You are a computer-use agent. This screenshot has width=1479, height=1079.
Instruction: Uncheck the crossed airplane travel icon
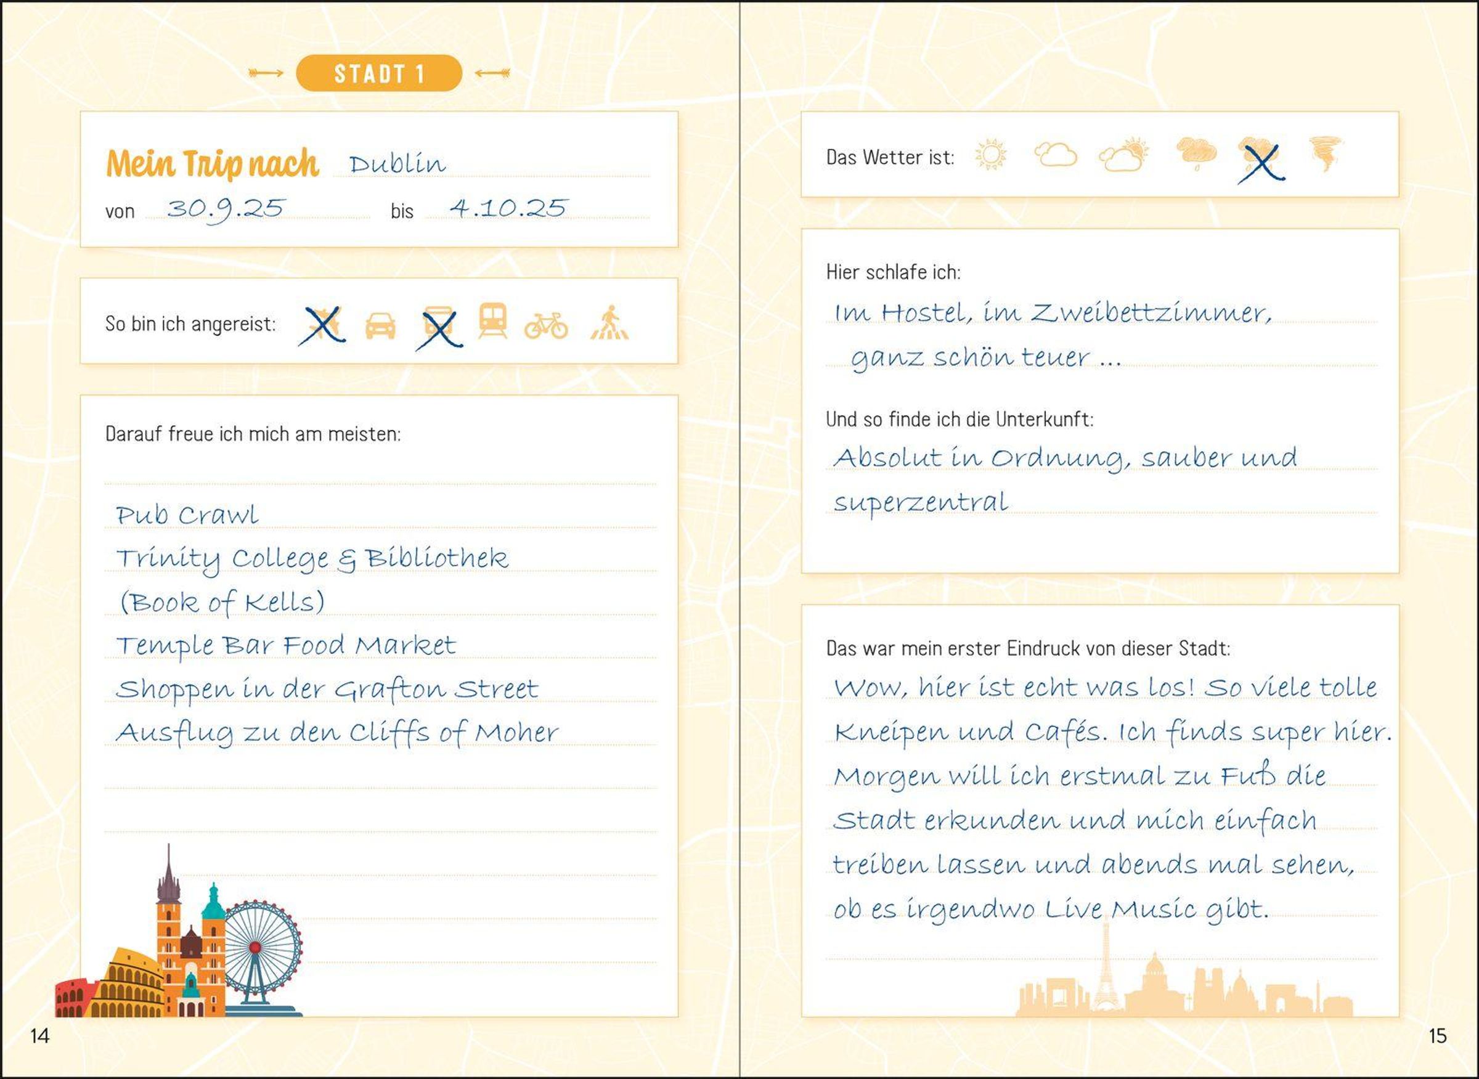pyautogui.click(x=322, y=325)
